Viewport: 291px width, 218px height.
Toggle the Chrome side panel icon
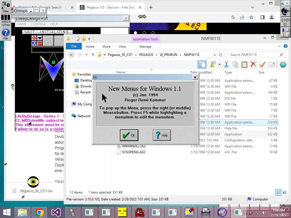click(262, 17)
